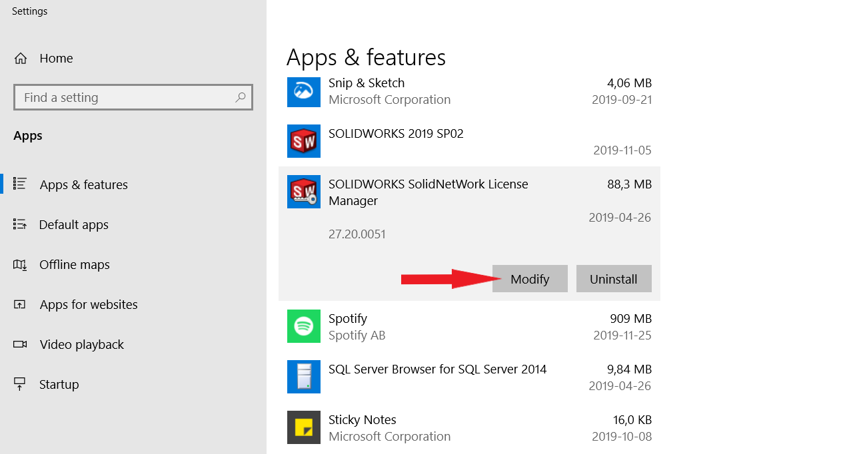Select the 'SOLIDWORKS 2019 SP02' name text

coord(396,133)
